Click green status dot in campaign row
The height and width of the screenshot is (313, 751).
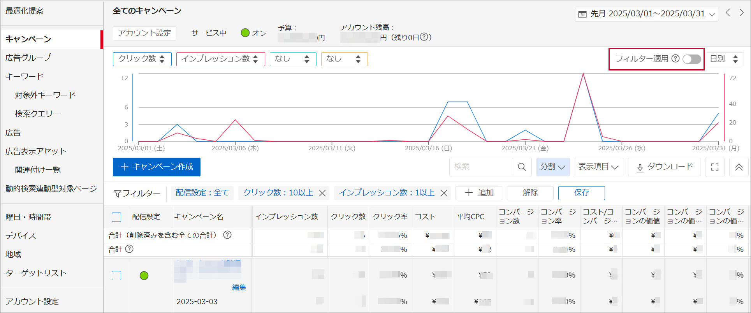click(144, 276)
